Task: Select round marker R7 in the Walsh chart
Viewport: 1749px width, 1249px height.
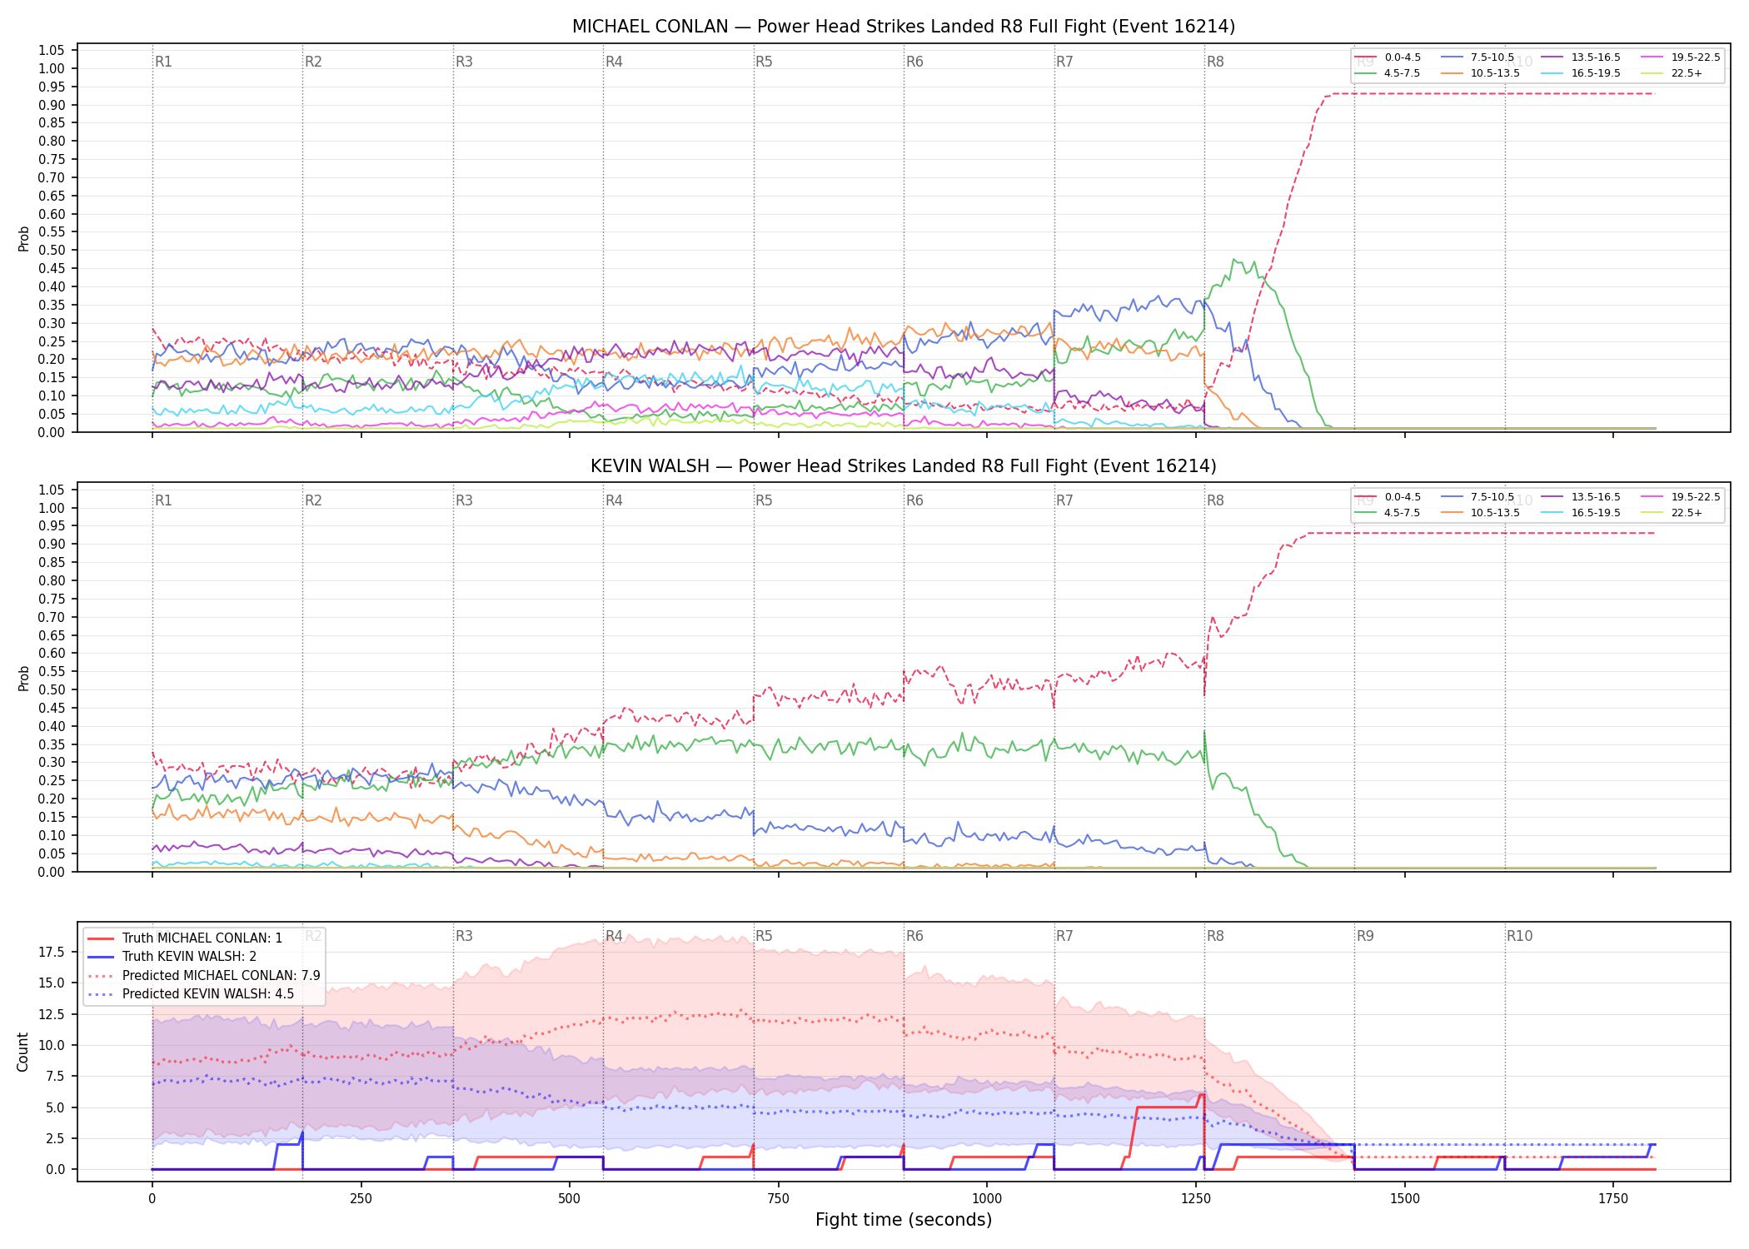Action: pyautogui.click(x=1064, y=500)
